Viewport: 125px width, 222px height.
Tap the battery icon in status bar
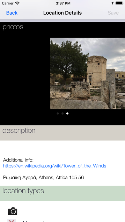pyautogui.click(x=119, y=3)
